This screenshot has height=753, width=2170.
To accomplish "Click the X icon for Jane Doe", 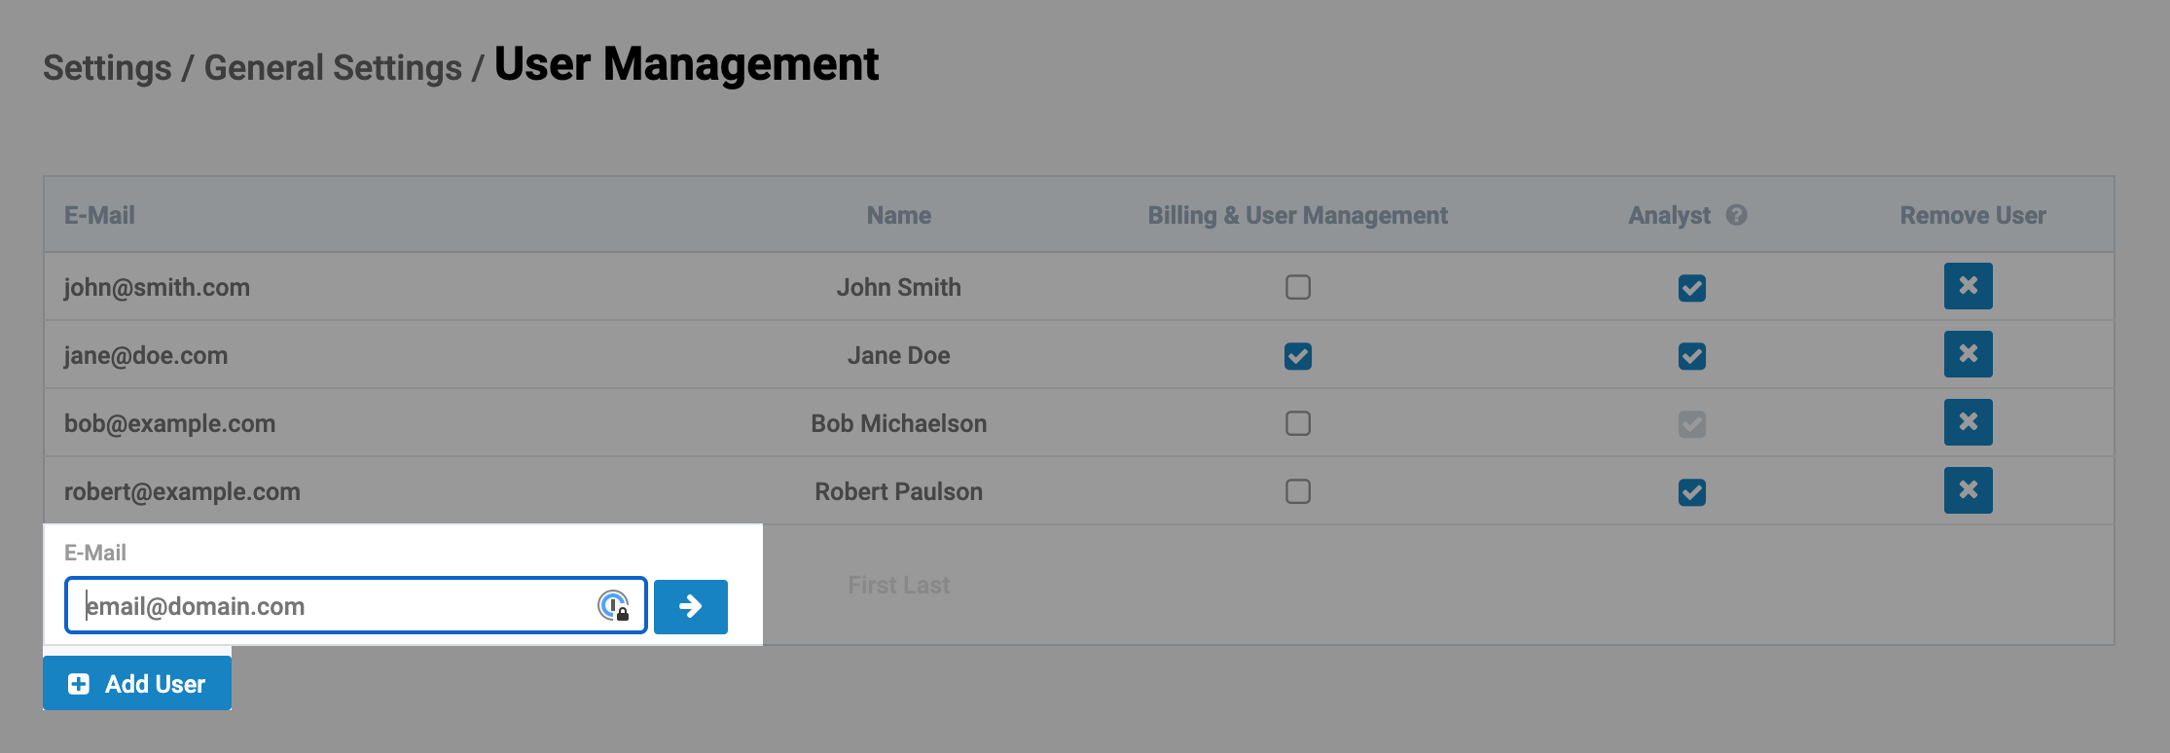I will click(1968, 354).
